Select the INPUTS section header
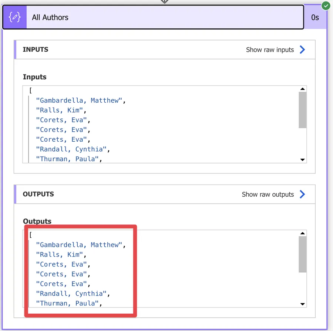Screen dimensions: 333x331 (x=36, y=49)
